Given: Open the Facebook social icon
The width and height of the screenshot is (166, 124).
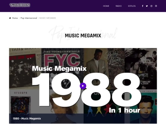Looking at the screenshot, I should pos(143,6).
